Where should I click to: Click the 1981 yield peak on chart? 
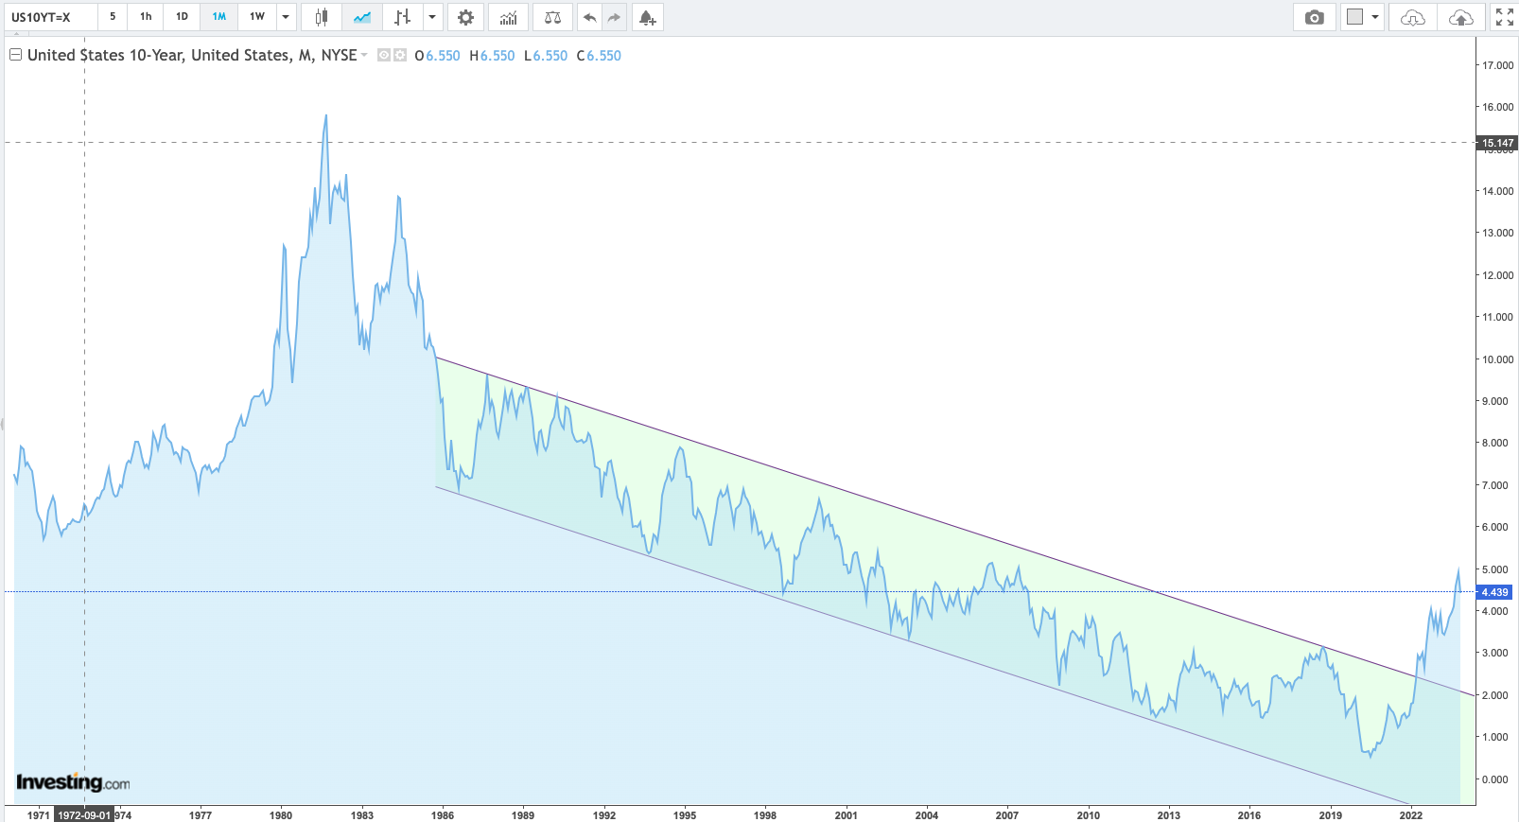(326, 115)
